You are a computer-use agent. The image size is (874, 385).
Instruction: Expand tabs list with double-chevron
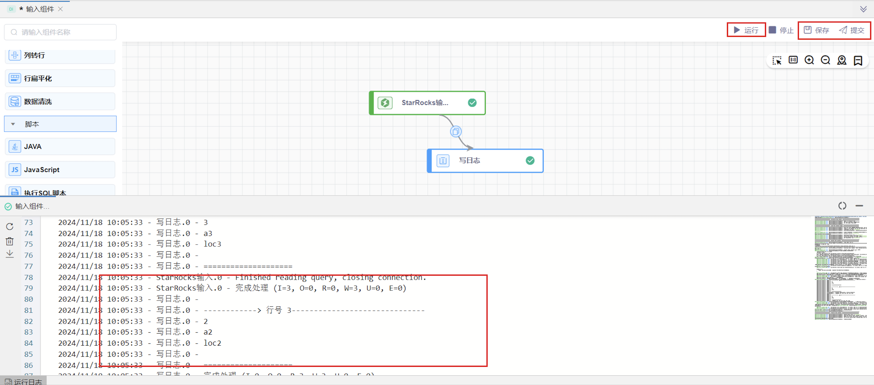[x=864, y=9]
